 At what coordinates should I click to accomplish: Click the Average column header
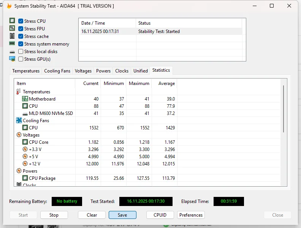coord(164,83)
